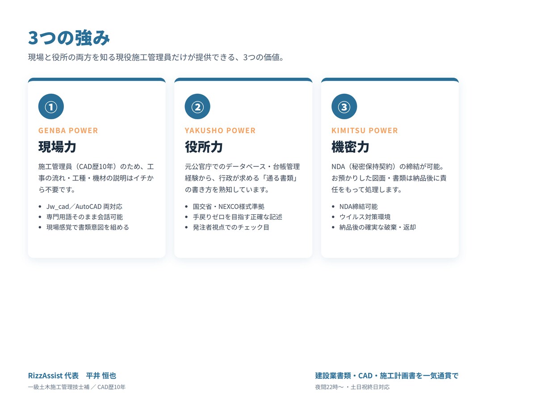Select the 機密力 card title
Image resolution: width=545 pixels, height=405 pixels.
tap(350, 146)
